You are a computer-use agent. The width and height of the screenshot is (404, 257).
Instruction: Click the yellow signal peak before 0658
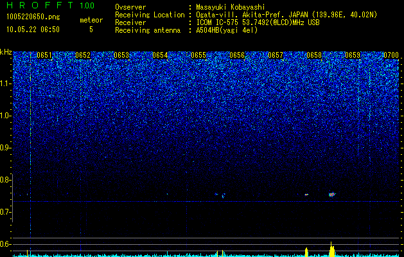point(306,252)
